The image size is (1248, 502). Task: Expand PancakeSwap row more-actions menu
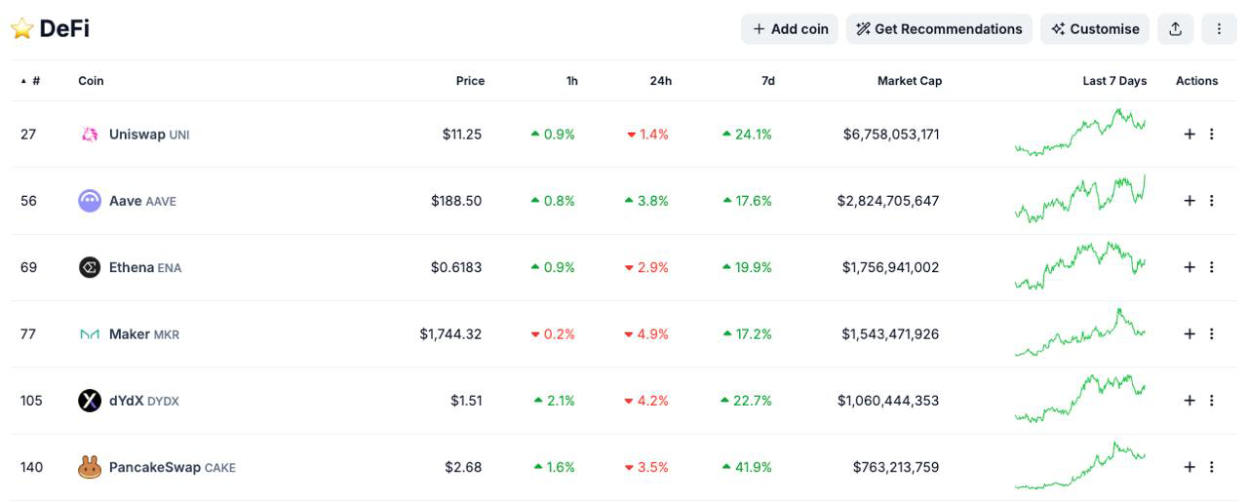(1212, 467)
